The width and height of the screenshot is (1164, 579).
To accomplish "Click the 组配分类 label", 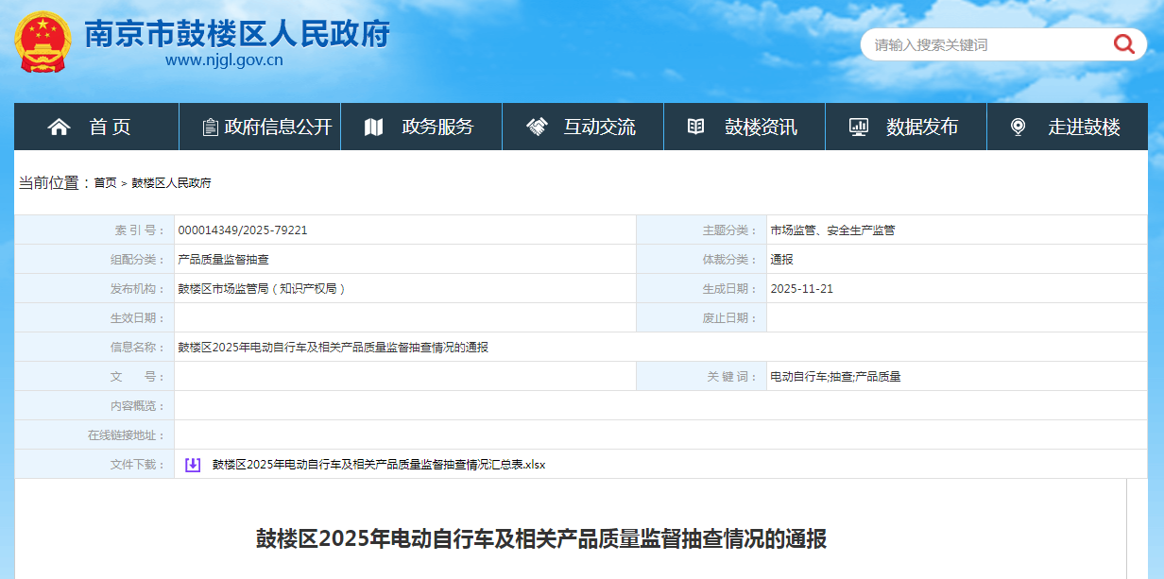I will pos(138,260).
